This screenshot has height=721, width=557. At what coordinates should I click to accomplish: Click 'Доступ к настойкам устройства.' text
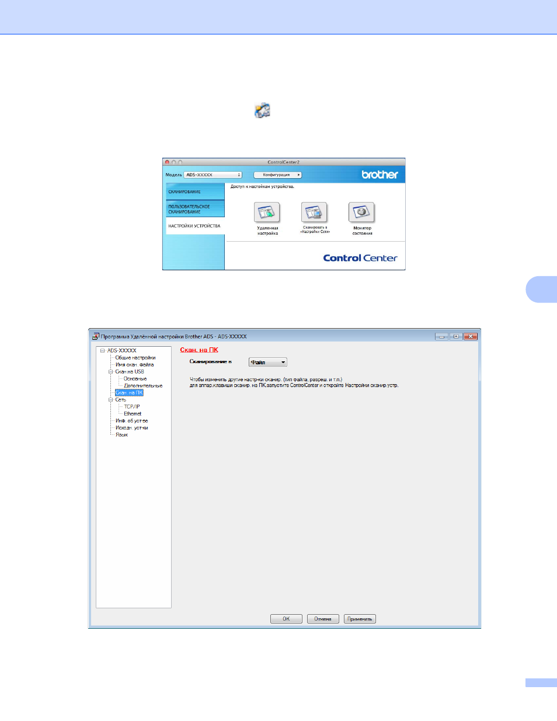[x=262, y=187]
